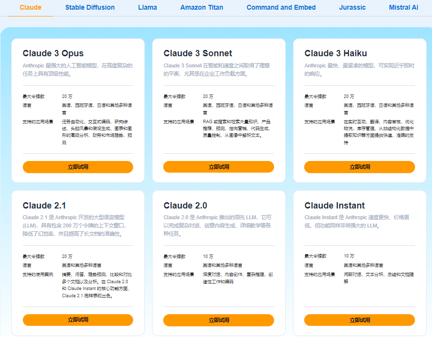The width and height of the screenshot is (432, 337).
Task: Click "10 万" token value in Claude Instant
Action: pyautogui.click(x=349, y=257)
